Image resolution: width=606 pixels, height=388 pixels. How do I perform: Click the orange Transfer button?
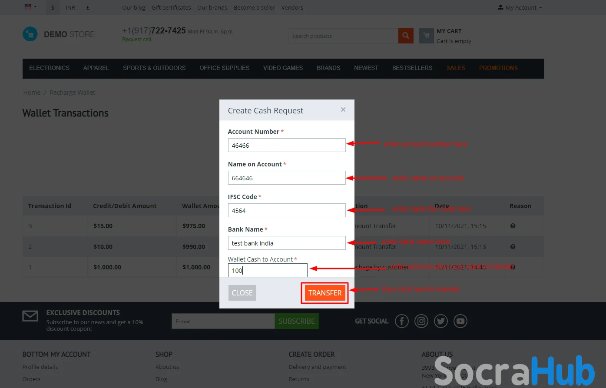tap(325, 293)
